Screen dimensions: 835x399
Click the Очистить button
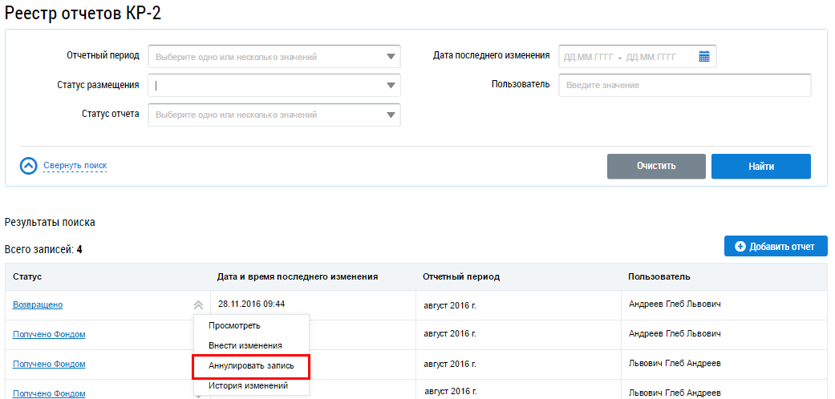pyautogui.click(x=656, y=166)
